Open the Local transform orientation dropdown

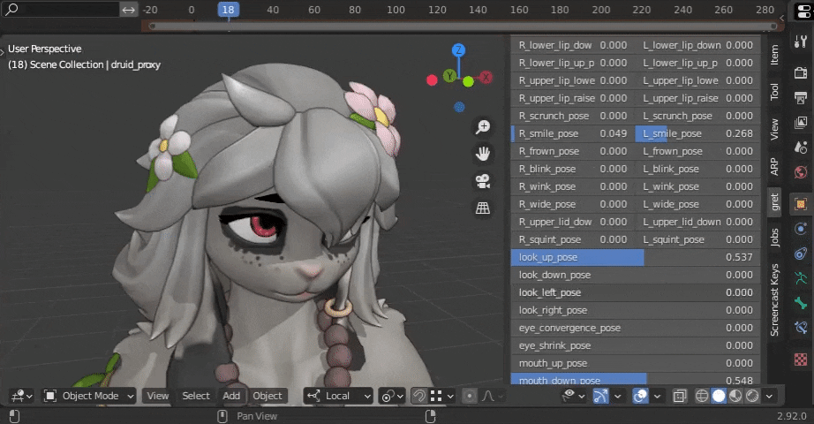(x=341, y=396)
